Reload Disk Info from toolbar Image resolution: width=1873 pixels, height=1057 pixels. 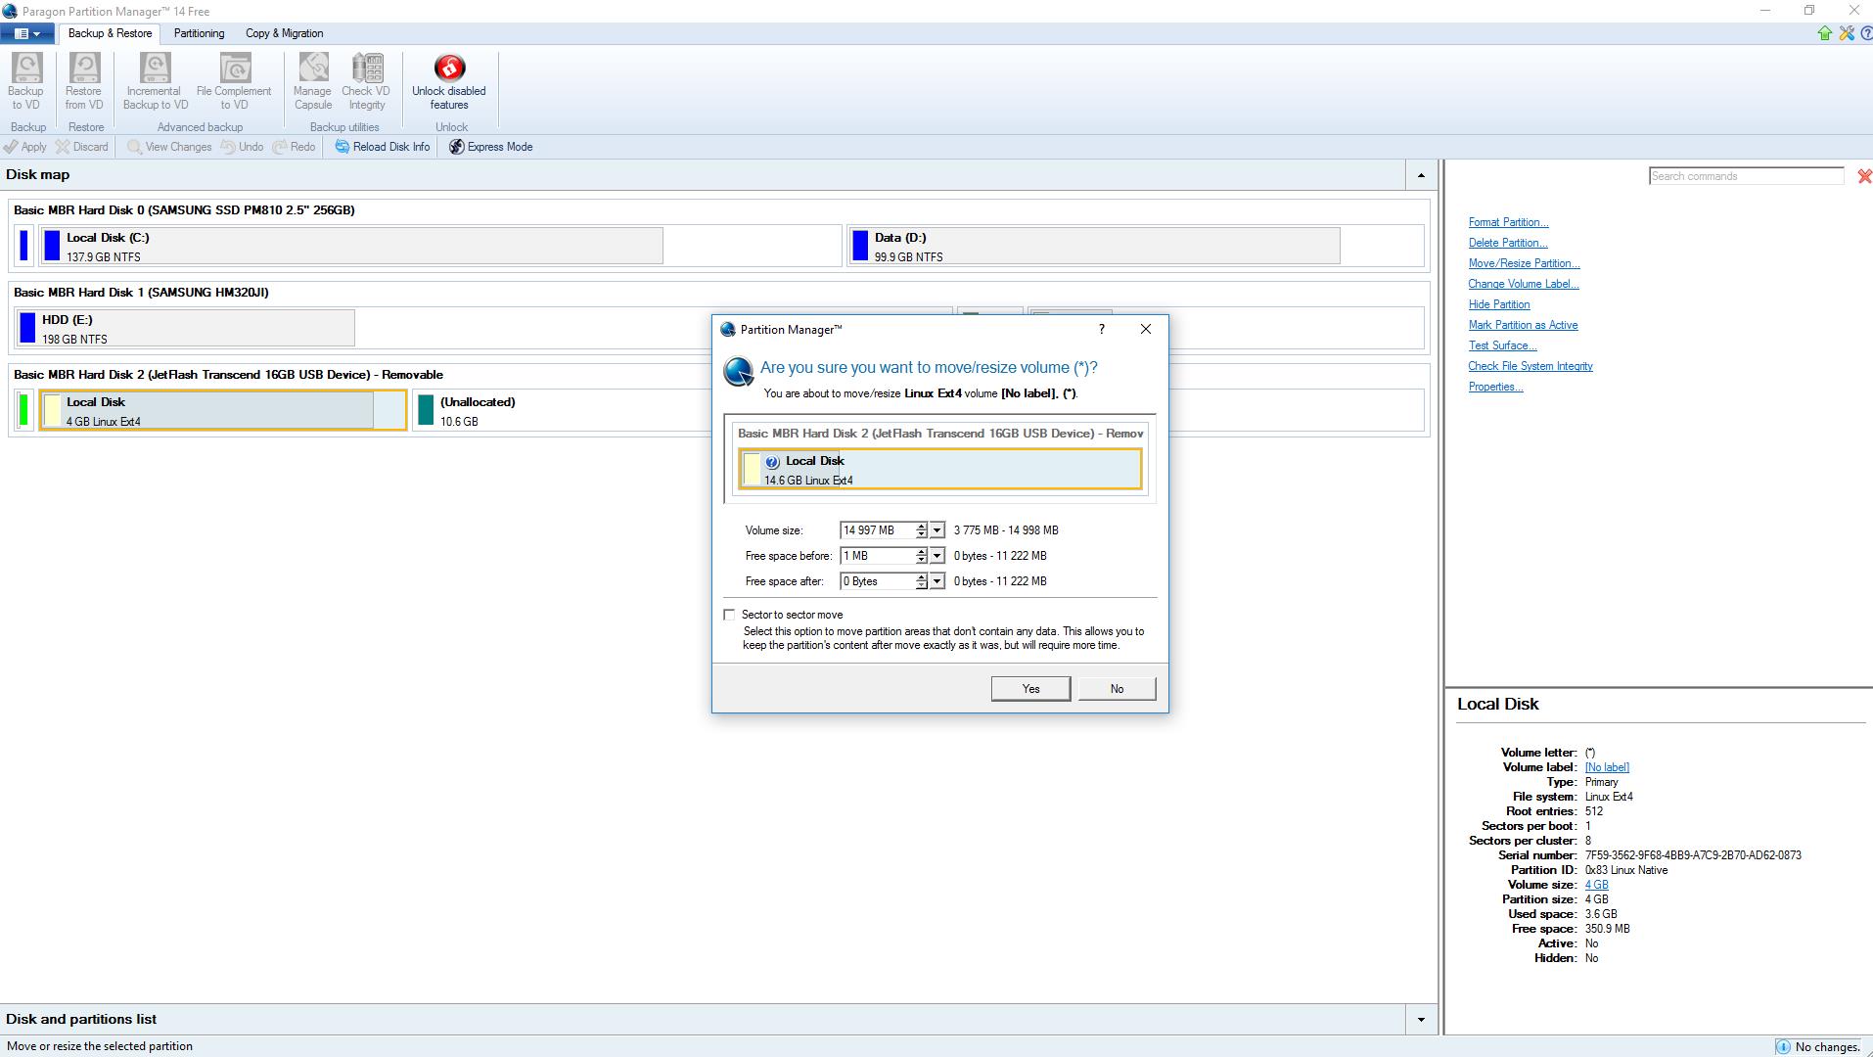[383, 147]
